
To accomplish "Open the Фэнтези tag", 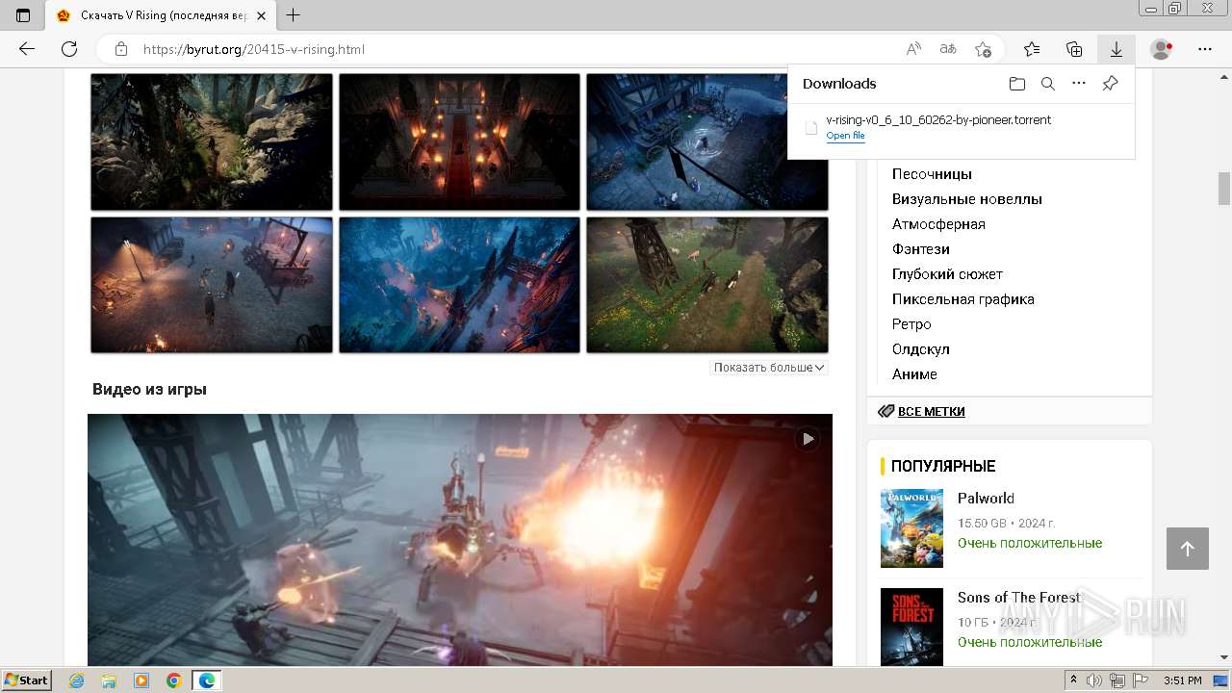I will click(x=921, y=249).
